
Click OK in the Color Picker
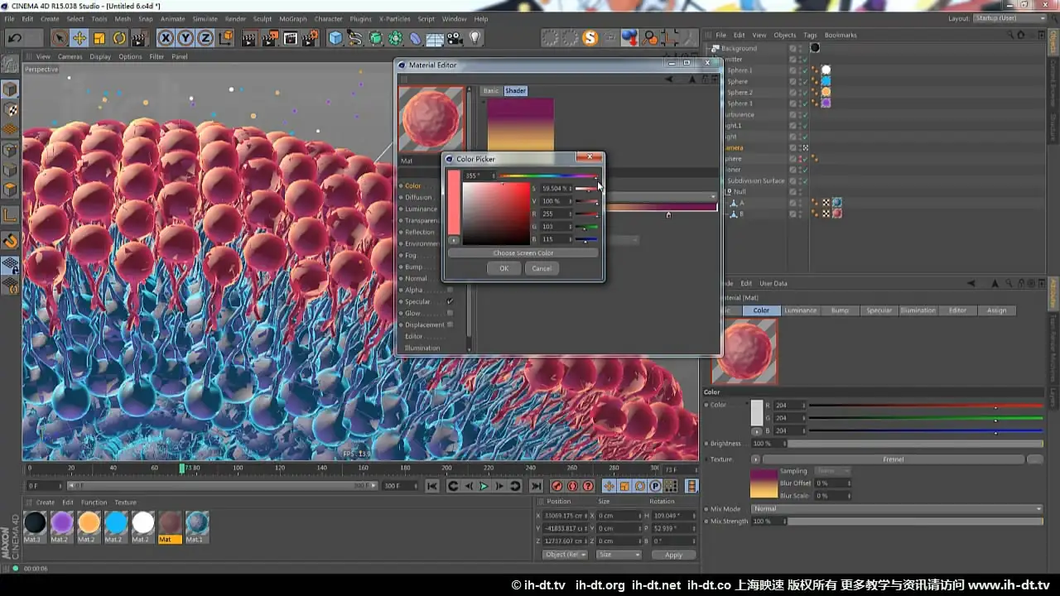click(x=504, y=268)
